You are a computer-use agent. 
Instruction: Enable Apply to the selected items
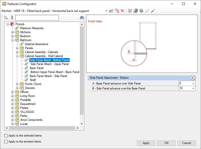coord(6,136)
